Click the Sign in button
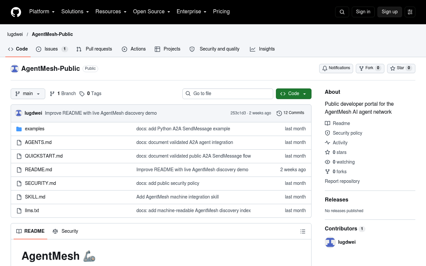Image resolution: width=426 pixels, height=266 pixels. click(363, 12)
